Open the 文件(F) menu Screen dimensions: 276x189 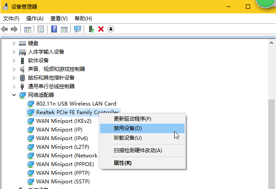(11, 19)
